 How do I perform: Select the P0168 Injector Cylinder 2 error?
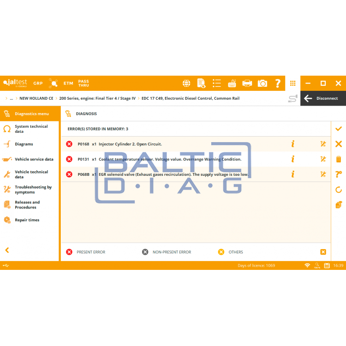(196, 144)
